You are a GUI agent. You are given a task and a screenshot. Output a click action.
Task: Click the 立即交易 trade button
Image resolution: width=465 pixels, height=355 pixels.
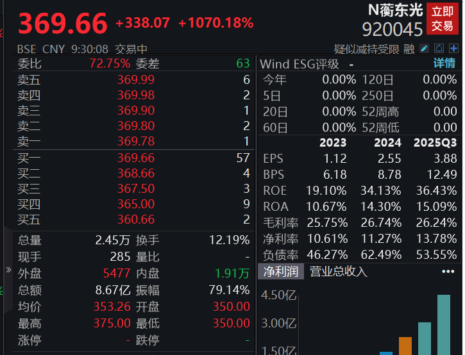coord(442,19)
